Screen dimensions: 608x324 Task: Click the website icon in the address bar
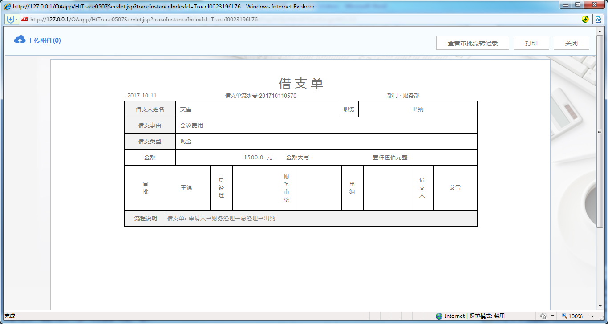(x=25, y=19)
